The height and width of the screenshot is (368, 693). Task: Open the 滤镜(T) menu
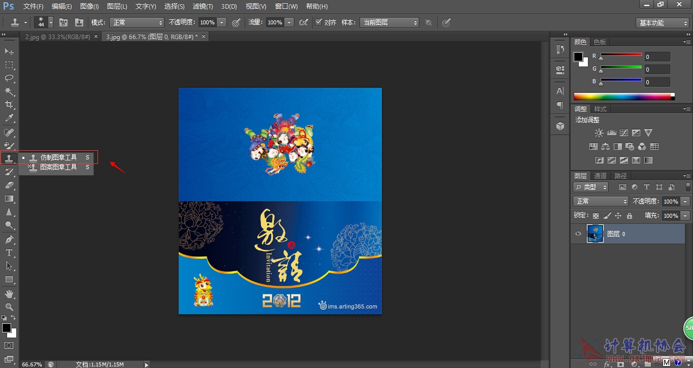[x=203, y=6]
